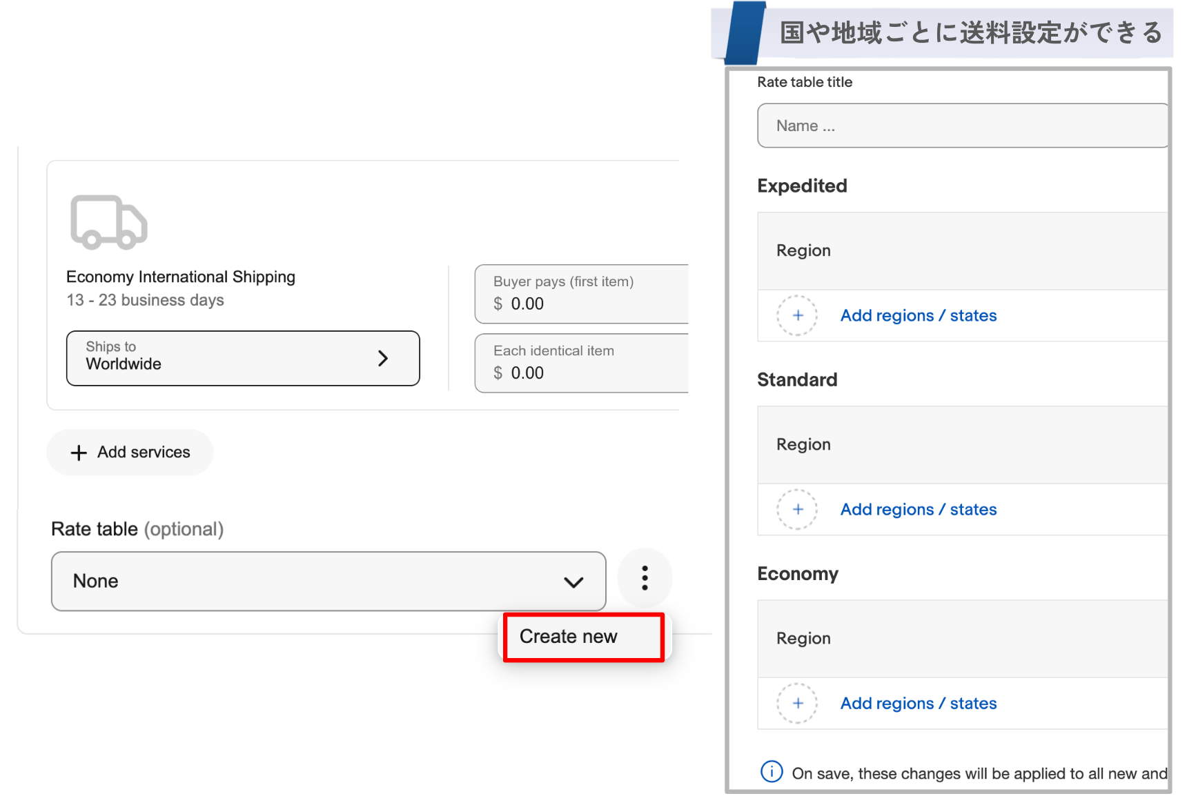Click the delivery truck icon

(108, 222)
